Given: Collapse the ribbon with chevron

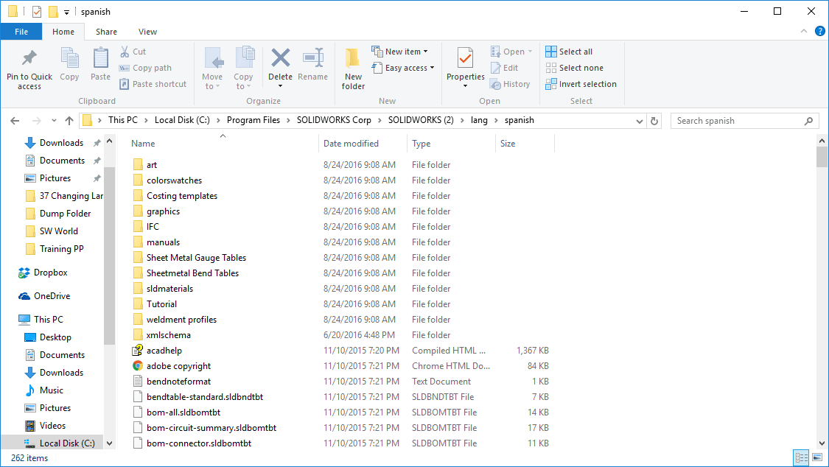Looking at the screenshot, I should pos(804,31).
